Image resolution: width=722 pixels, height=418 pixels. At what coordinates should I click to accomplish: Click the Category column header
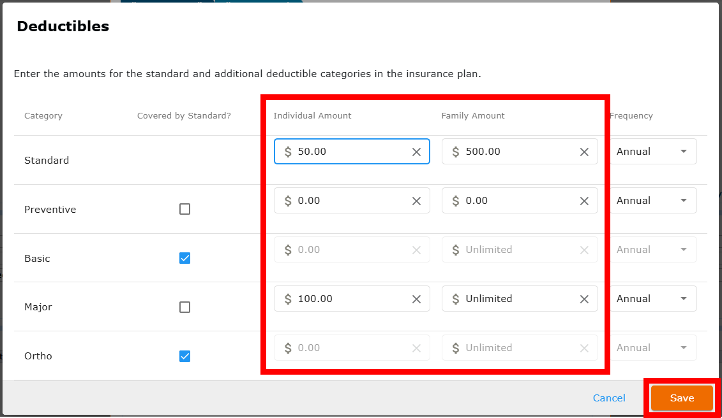[x=43, y=115]
